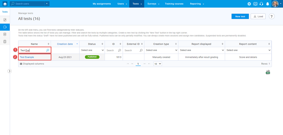
Task: Open the Creation type filter dropdown
Action: [x=161, y=50]
